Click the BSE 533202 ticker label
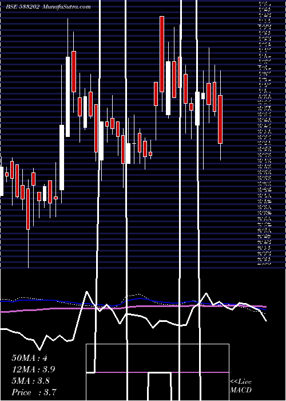This screenshot has height=401, width=286. click(23, 7)
